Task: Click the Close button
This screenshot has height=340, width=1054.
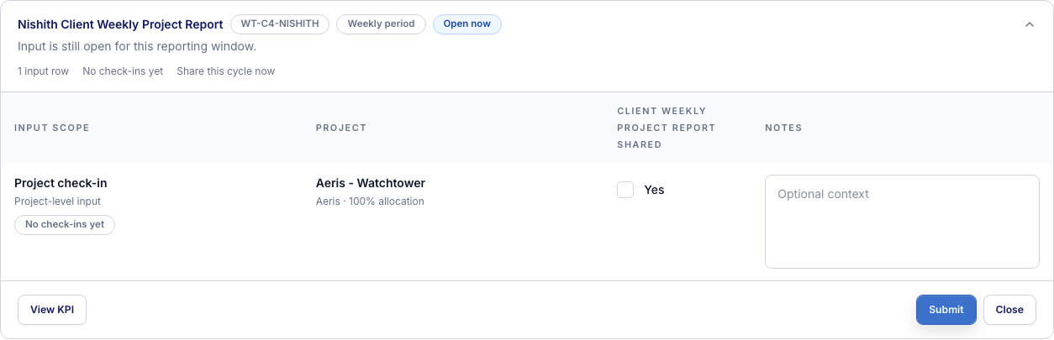Action: [x=1009, y=309]
